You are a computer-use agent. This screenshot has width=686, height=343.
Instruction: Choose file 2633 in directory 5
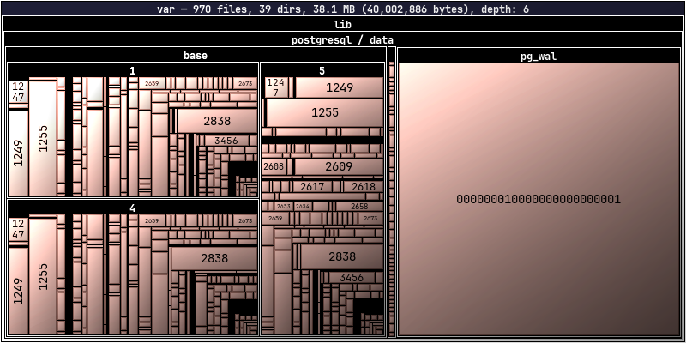(284, 206)
